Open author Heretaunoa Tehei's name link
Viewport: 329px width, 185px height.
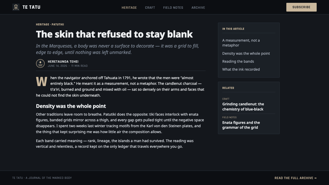63,62
